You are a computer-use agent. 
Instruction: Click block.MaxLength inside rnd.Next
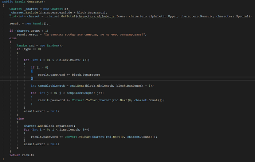tap(130, 86)
